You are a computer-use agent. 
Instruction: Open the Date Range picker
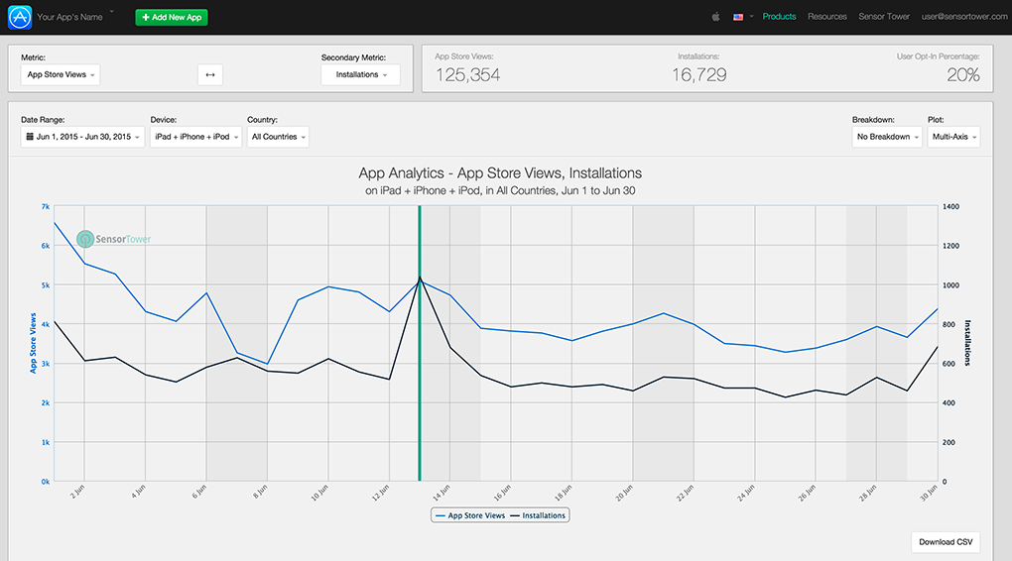point(82,137)
